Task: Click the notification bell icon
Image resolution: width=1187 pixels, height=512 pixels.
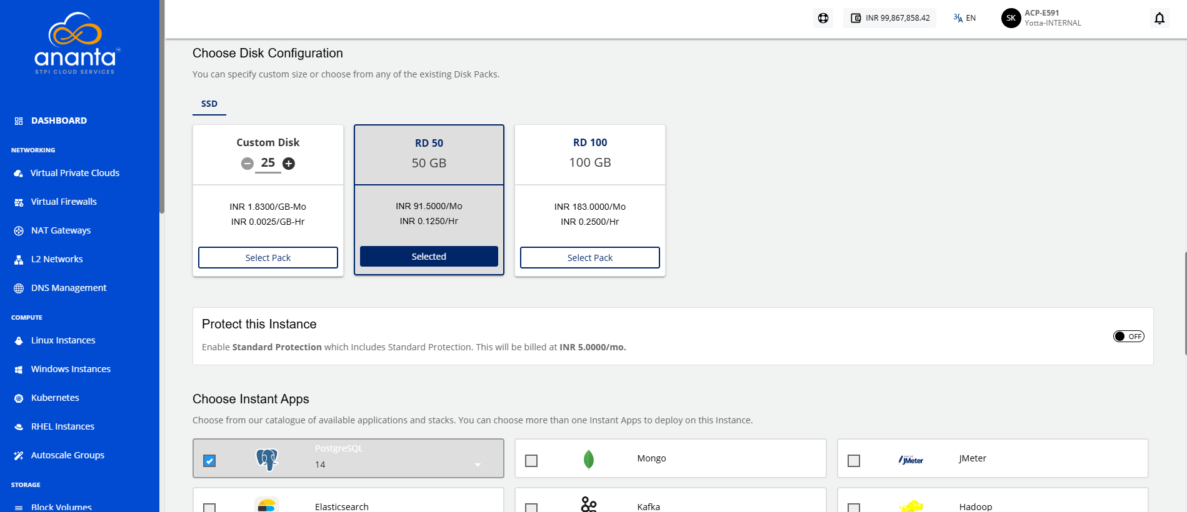Action: [x=1159, y=18]
